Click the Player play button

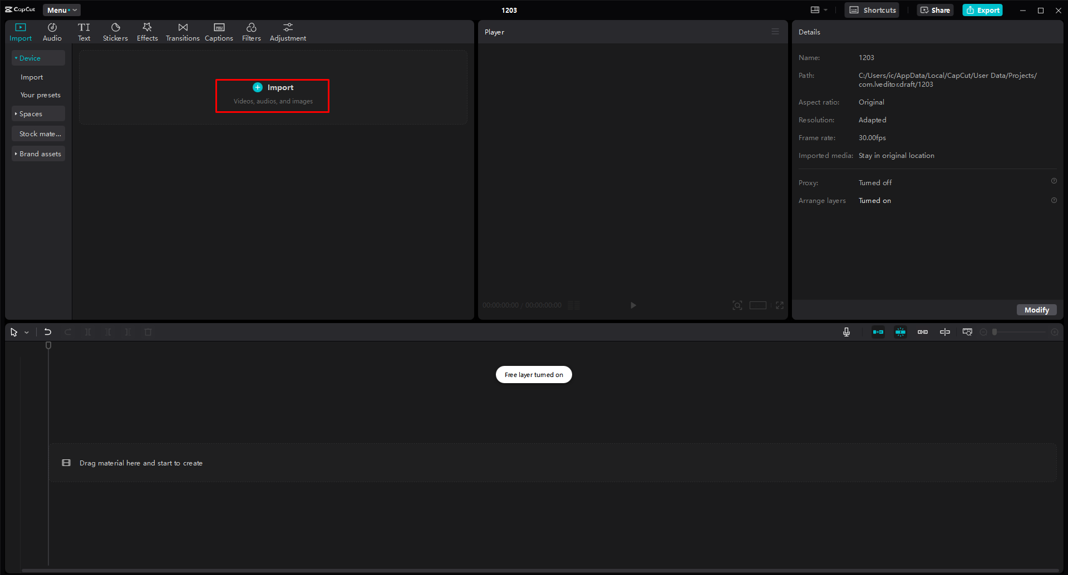coord(633,305)
